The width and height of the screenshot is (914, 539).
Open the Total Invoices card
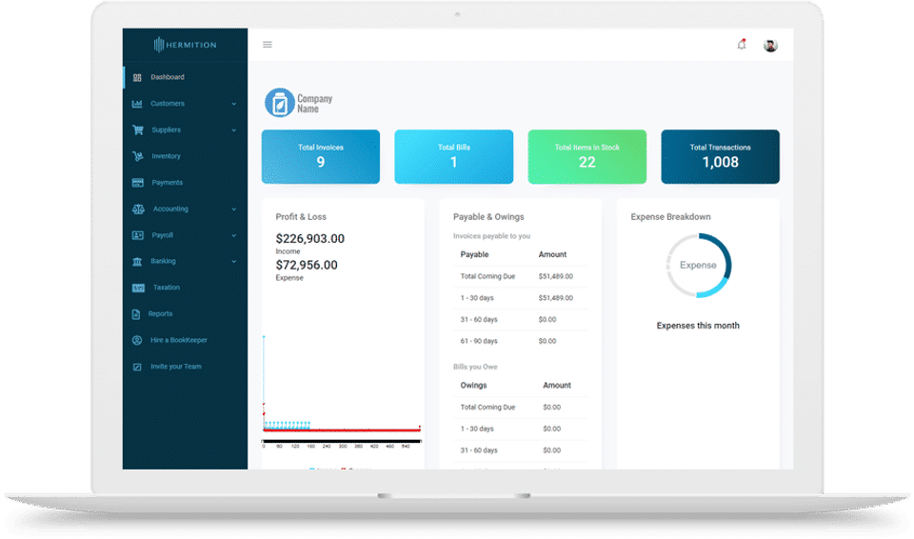click(321, 156)
